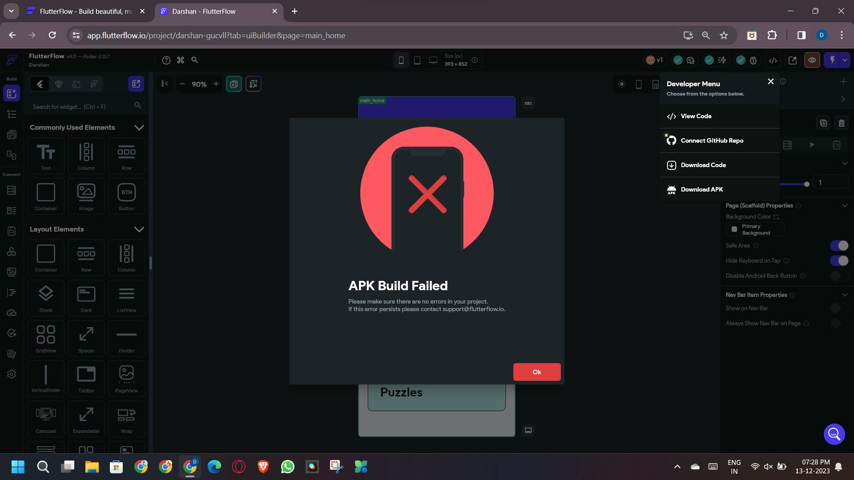Screen dimensions: 854x480
Task: Click the GridView widget icon
Action: click(x=46, y=335)
